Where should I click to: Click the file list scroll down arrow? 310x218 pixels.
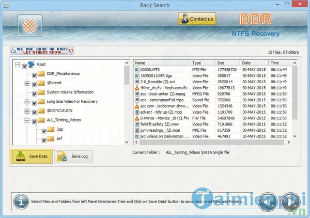coord(295,136)
